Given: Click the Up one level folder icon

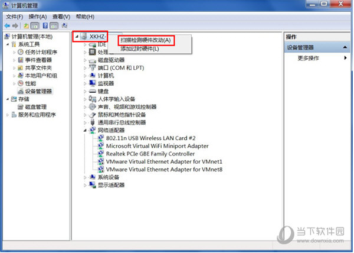Looking at the screenshot, I should tap(26, 26).
